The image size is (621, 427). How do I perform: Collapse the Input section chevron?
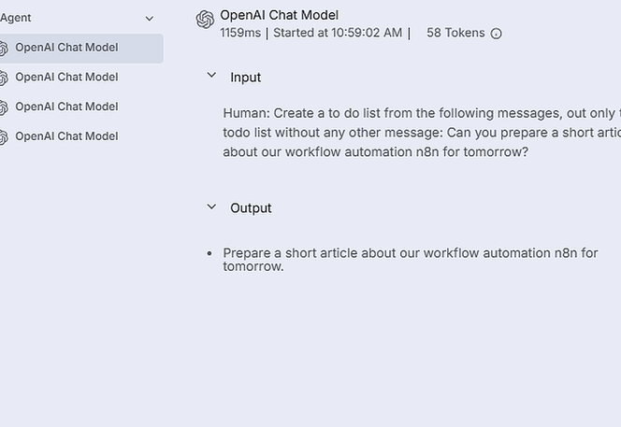point(211,77)
